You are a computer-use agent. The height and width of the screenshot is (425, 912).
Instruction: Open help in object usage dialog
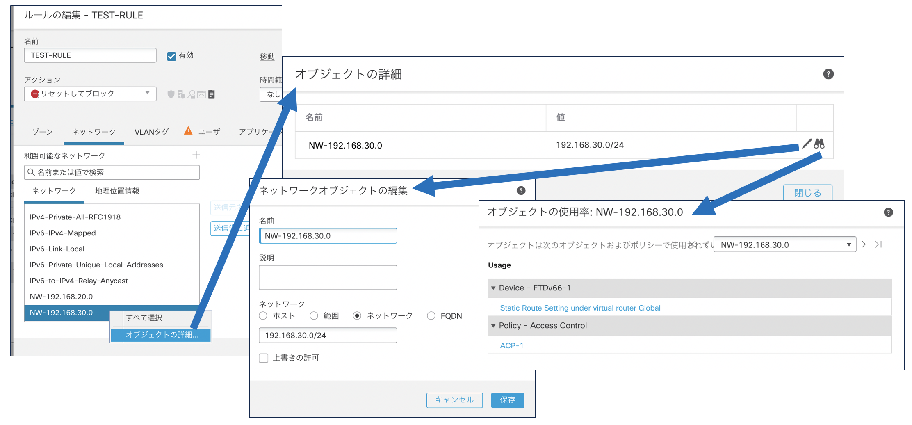pyautogui.click(x=888, y=212)
